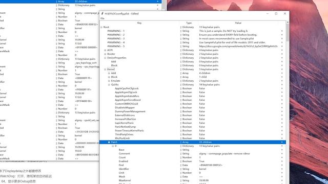Click the False value of XhciPortLimit

coord(202,139)
